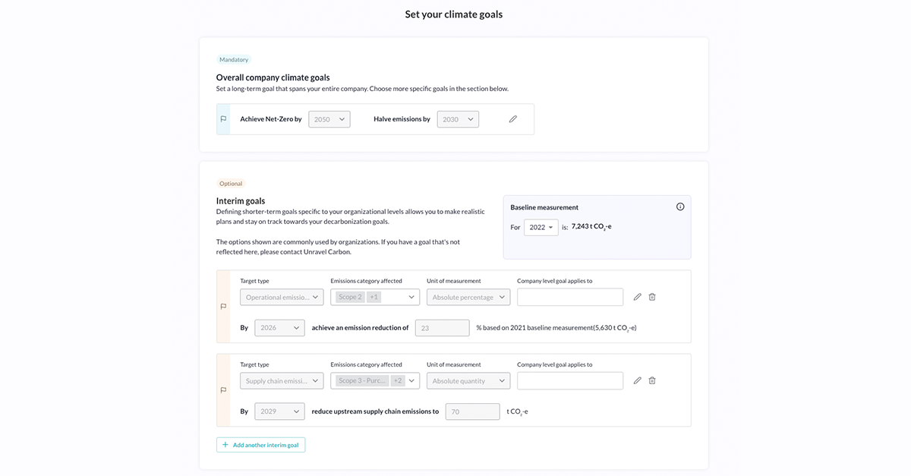Click flag icon on supply chain goal
The image size is (911, 476).
coord(223,390)
